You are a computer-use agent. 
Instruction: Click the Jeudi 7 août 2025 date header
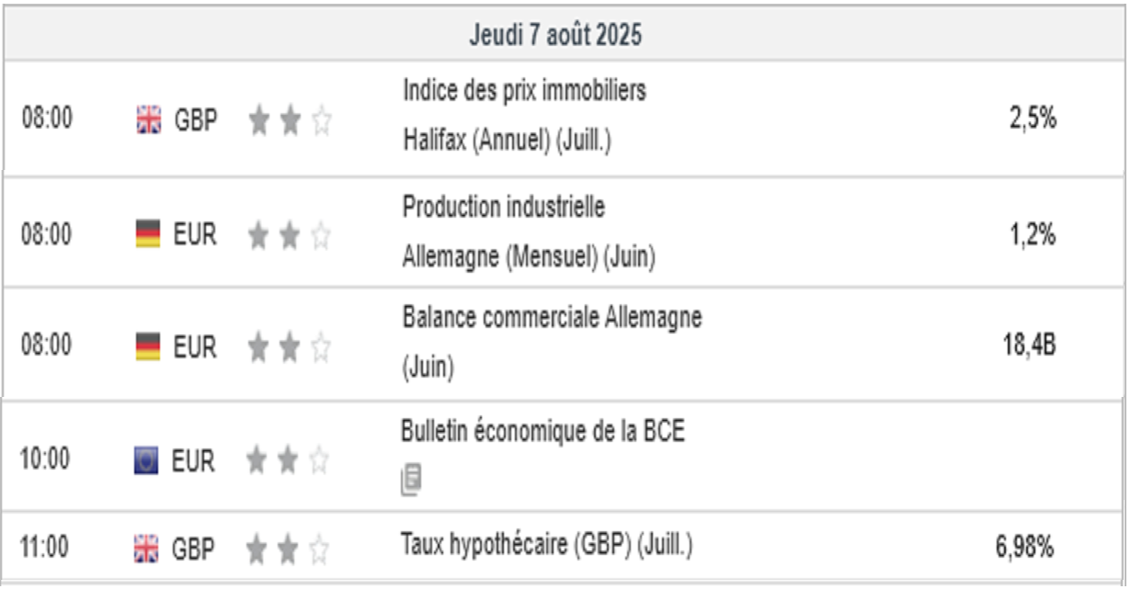point(555,35)
